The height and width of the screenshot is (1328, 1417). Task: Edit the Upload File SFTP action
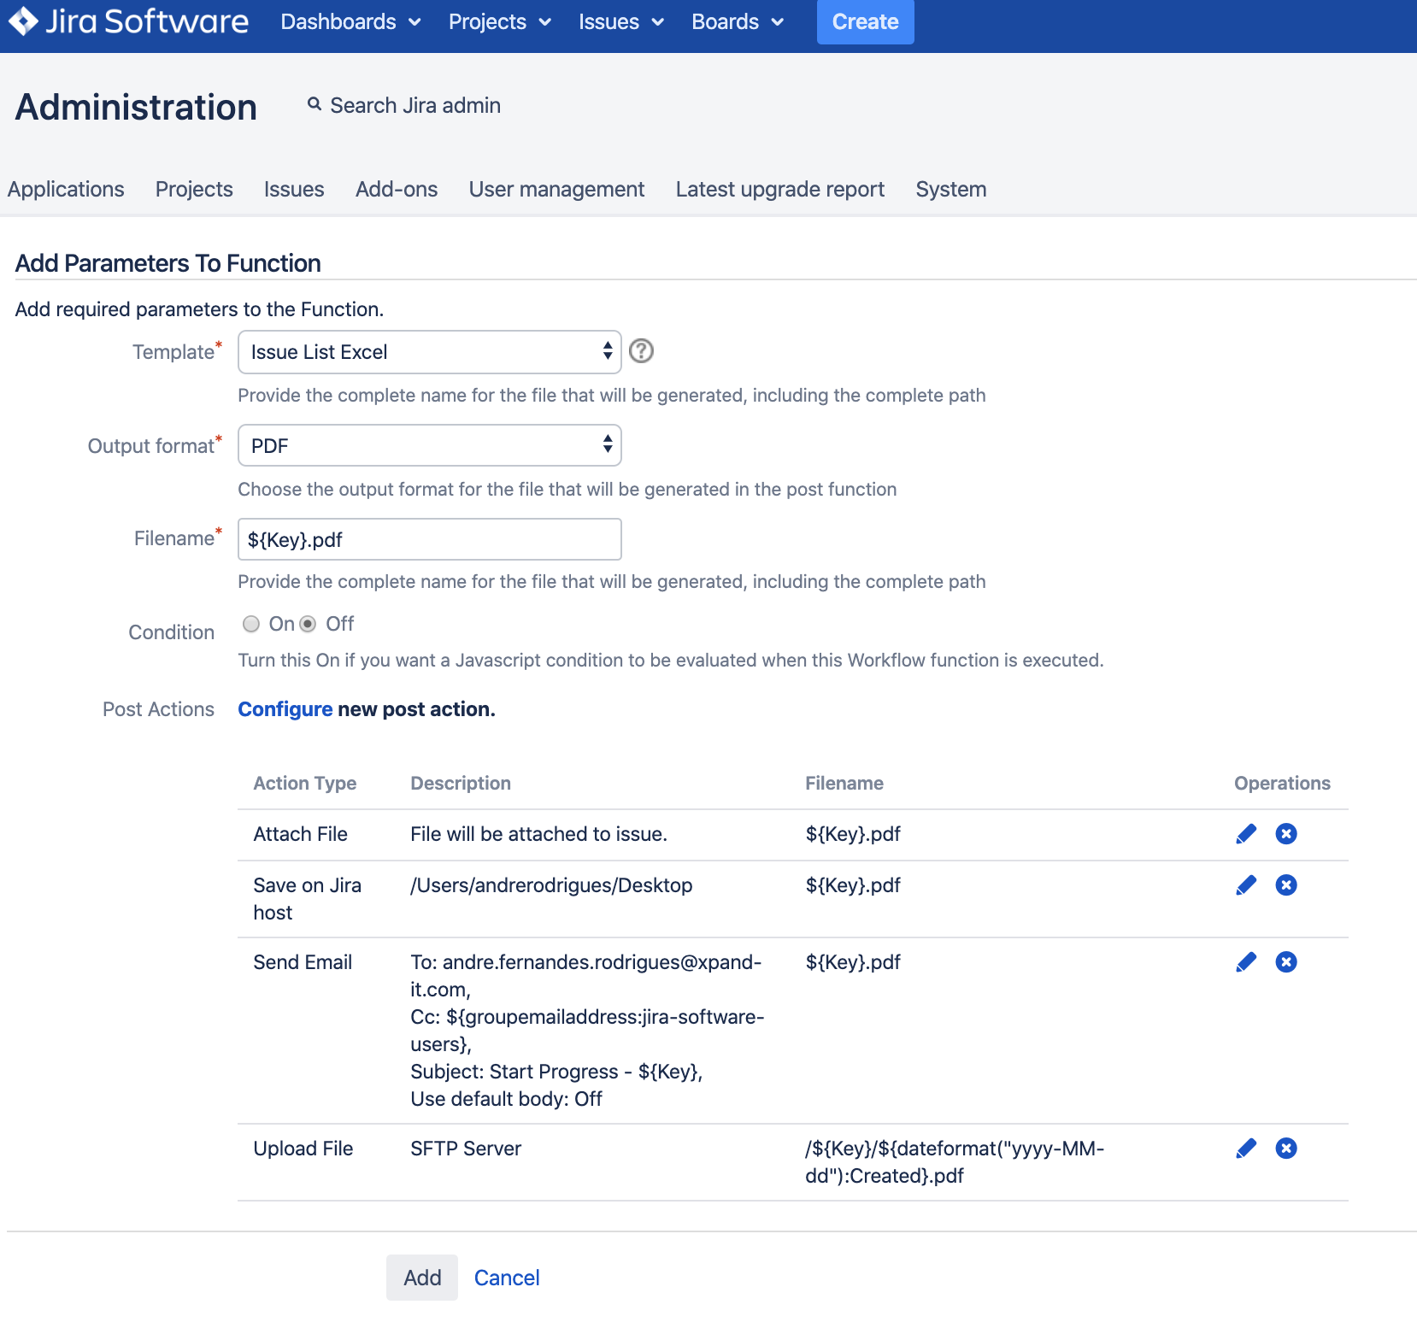tap(1246, 1149)
